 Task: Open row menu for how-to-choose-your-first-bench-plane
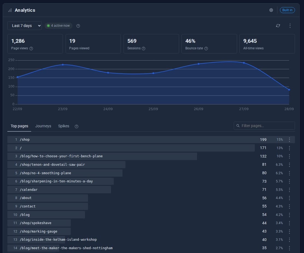(x=290, y=156)
